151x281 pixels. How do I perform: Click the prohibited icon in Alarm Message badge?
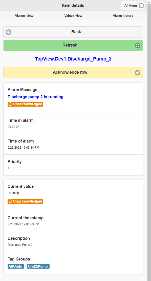(x=10, y=104)
